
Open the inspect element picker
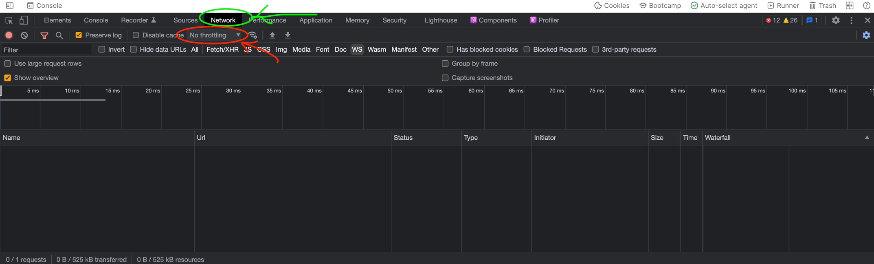click(9, 20)
